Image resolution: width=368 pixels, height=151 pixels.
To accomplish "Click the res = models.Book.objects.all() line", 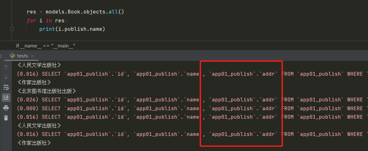I will 75,12.
